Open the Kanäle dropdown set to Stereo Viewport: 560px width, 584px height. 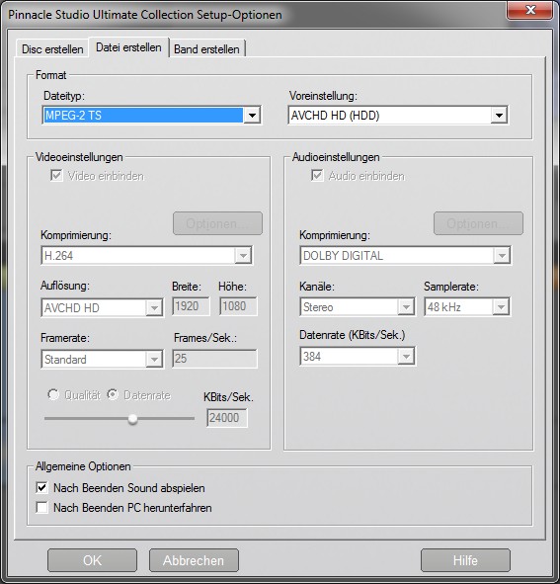coord(358,307)
